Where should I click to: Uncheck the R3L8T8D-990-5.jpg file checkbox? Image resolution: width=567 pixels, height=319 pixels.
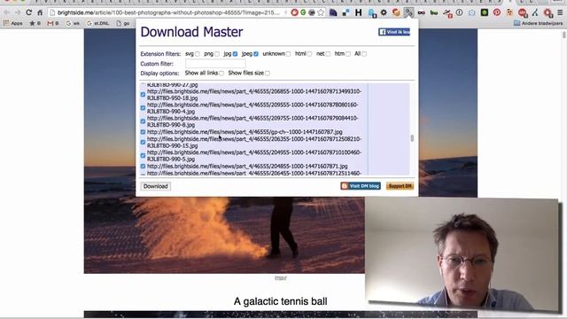[143, 156]
